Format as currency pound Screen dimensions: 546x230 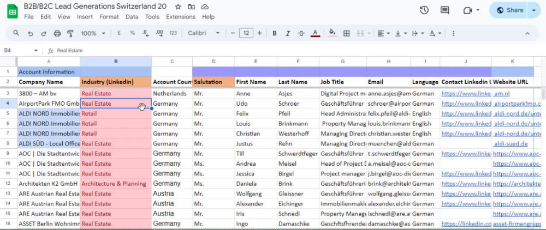pyautogui.click(x=119, y=33)
